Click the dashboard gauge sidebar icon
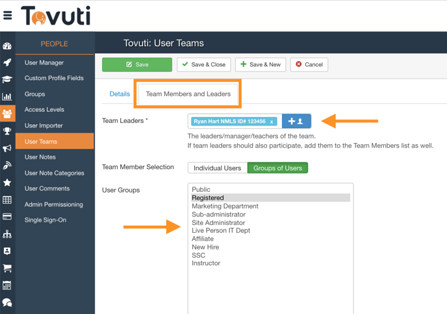The image size is (447, 314). [7, 46]
